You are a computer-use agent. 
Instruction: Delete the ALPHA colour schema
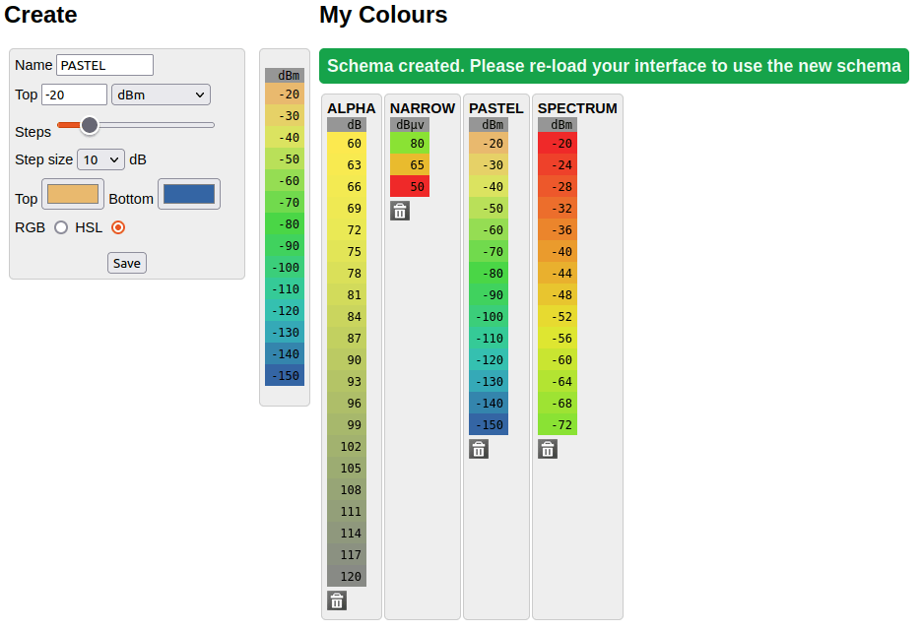(x=336, y=599)
